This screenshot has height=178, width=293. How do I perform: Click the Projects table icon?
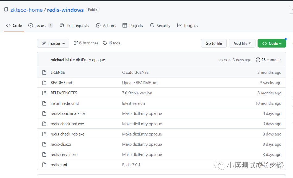point(125,26)
